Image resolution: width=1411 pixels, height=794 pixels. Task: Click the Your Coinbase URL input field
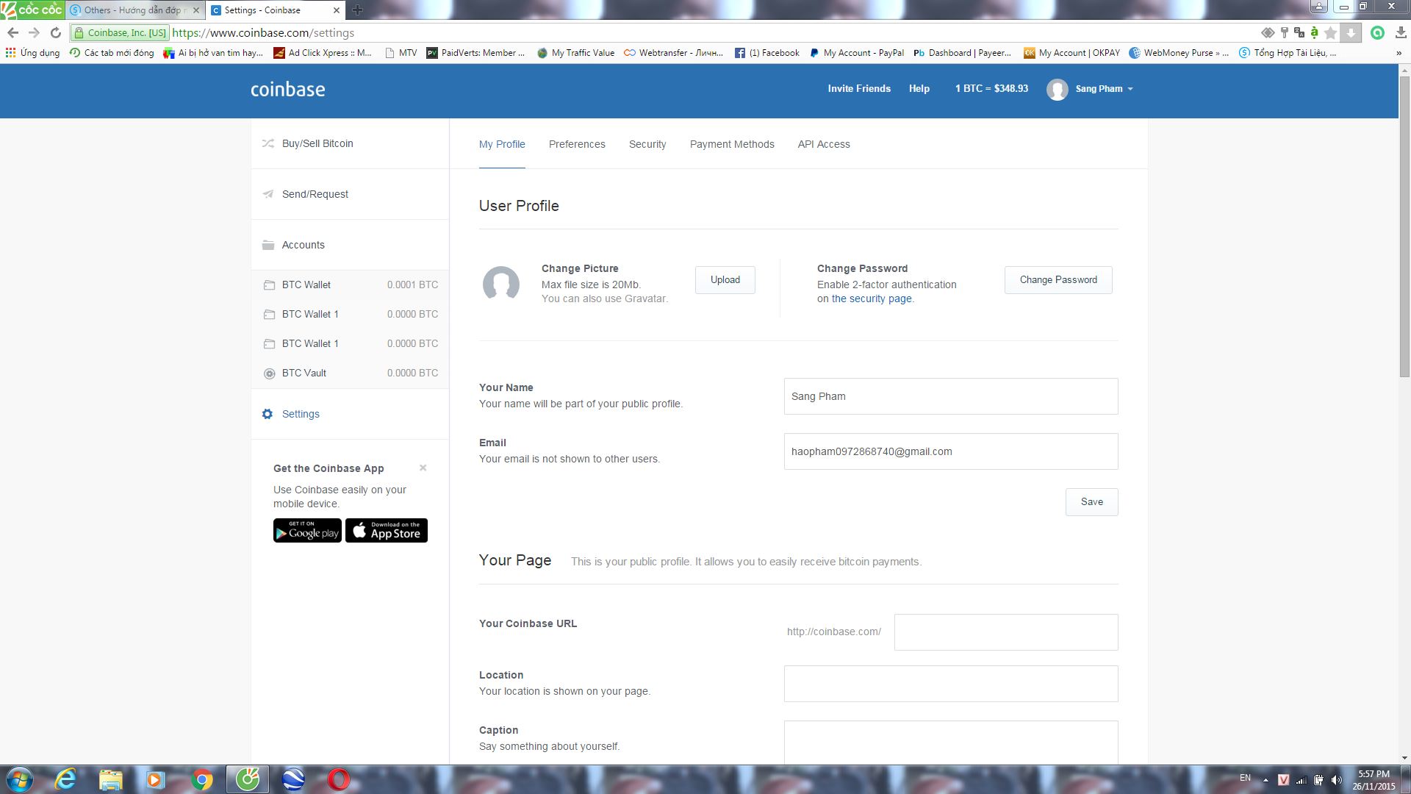(1005, 632)
